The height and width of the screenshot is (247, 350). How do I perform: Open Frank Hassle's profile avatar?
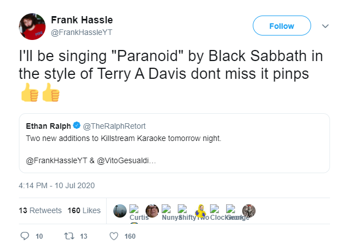pos(32,27)
